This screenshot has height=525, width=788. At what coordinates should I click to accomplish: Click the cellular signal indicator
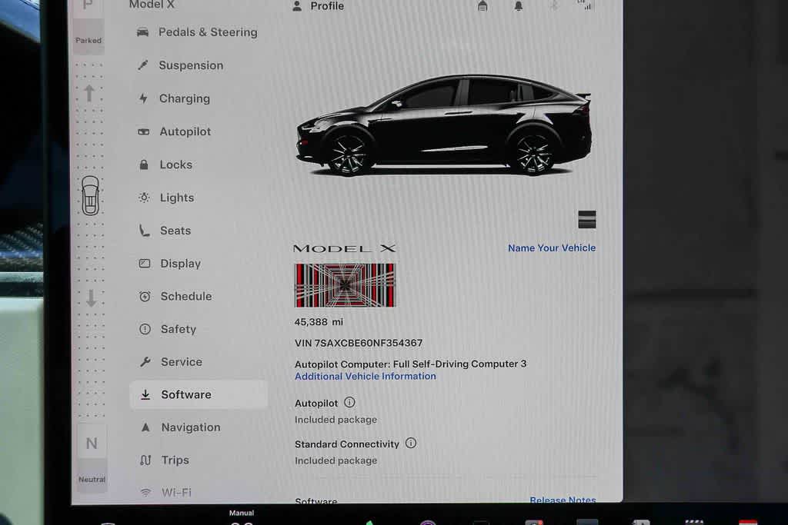[585, 5]
